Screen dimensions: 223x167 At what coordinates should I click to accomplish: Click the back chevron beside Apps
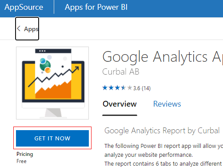point(19,28)
